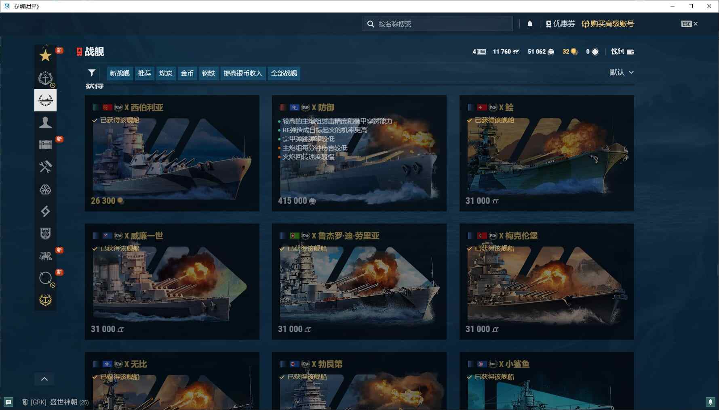Screen dimensions: 719x410
Task: Click the steel balance 11 760
Action: [506, 52]
